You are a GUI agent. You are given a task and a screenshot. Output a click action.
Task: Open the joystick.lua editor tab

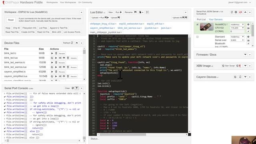[x=150, y=28]
